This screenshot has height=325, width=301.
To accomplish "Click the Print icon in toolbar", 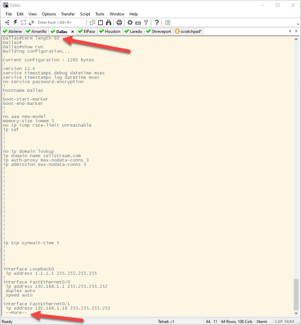I will tap(119, 22).
